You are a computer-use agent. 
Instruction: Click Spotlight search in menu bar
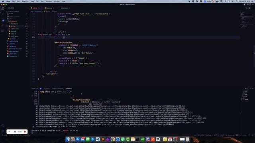229,1
